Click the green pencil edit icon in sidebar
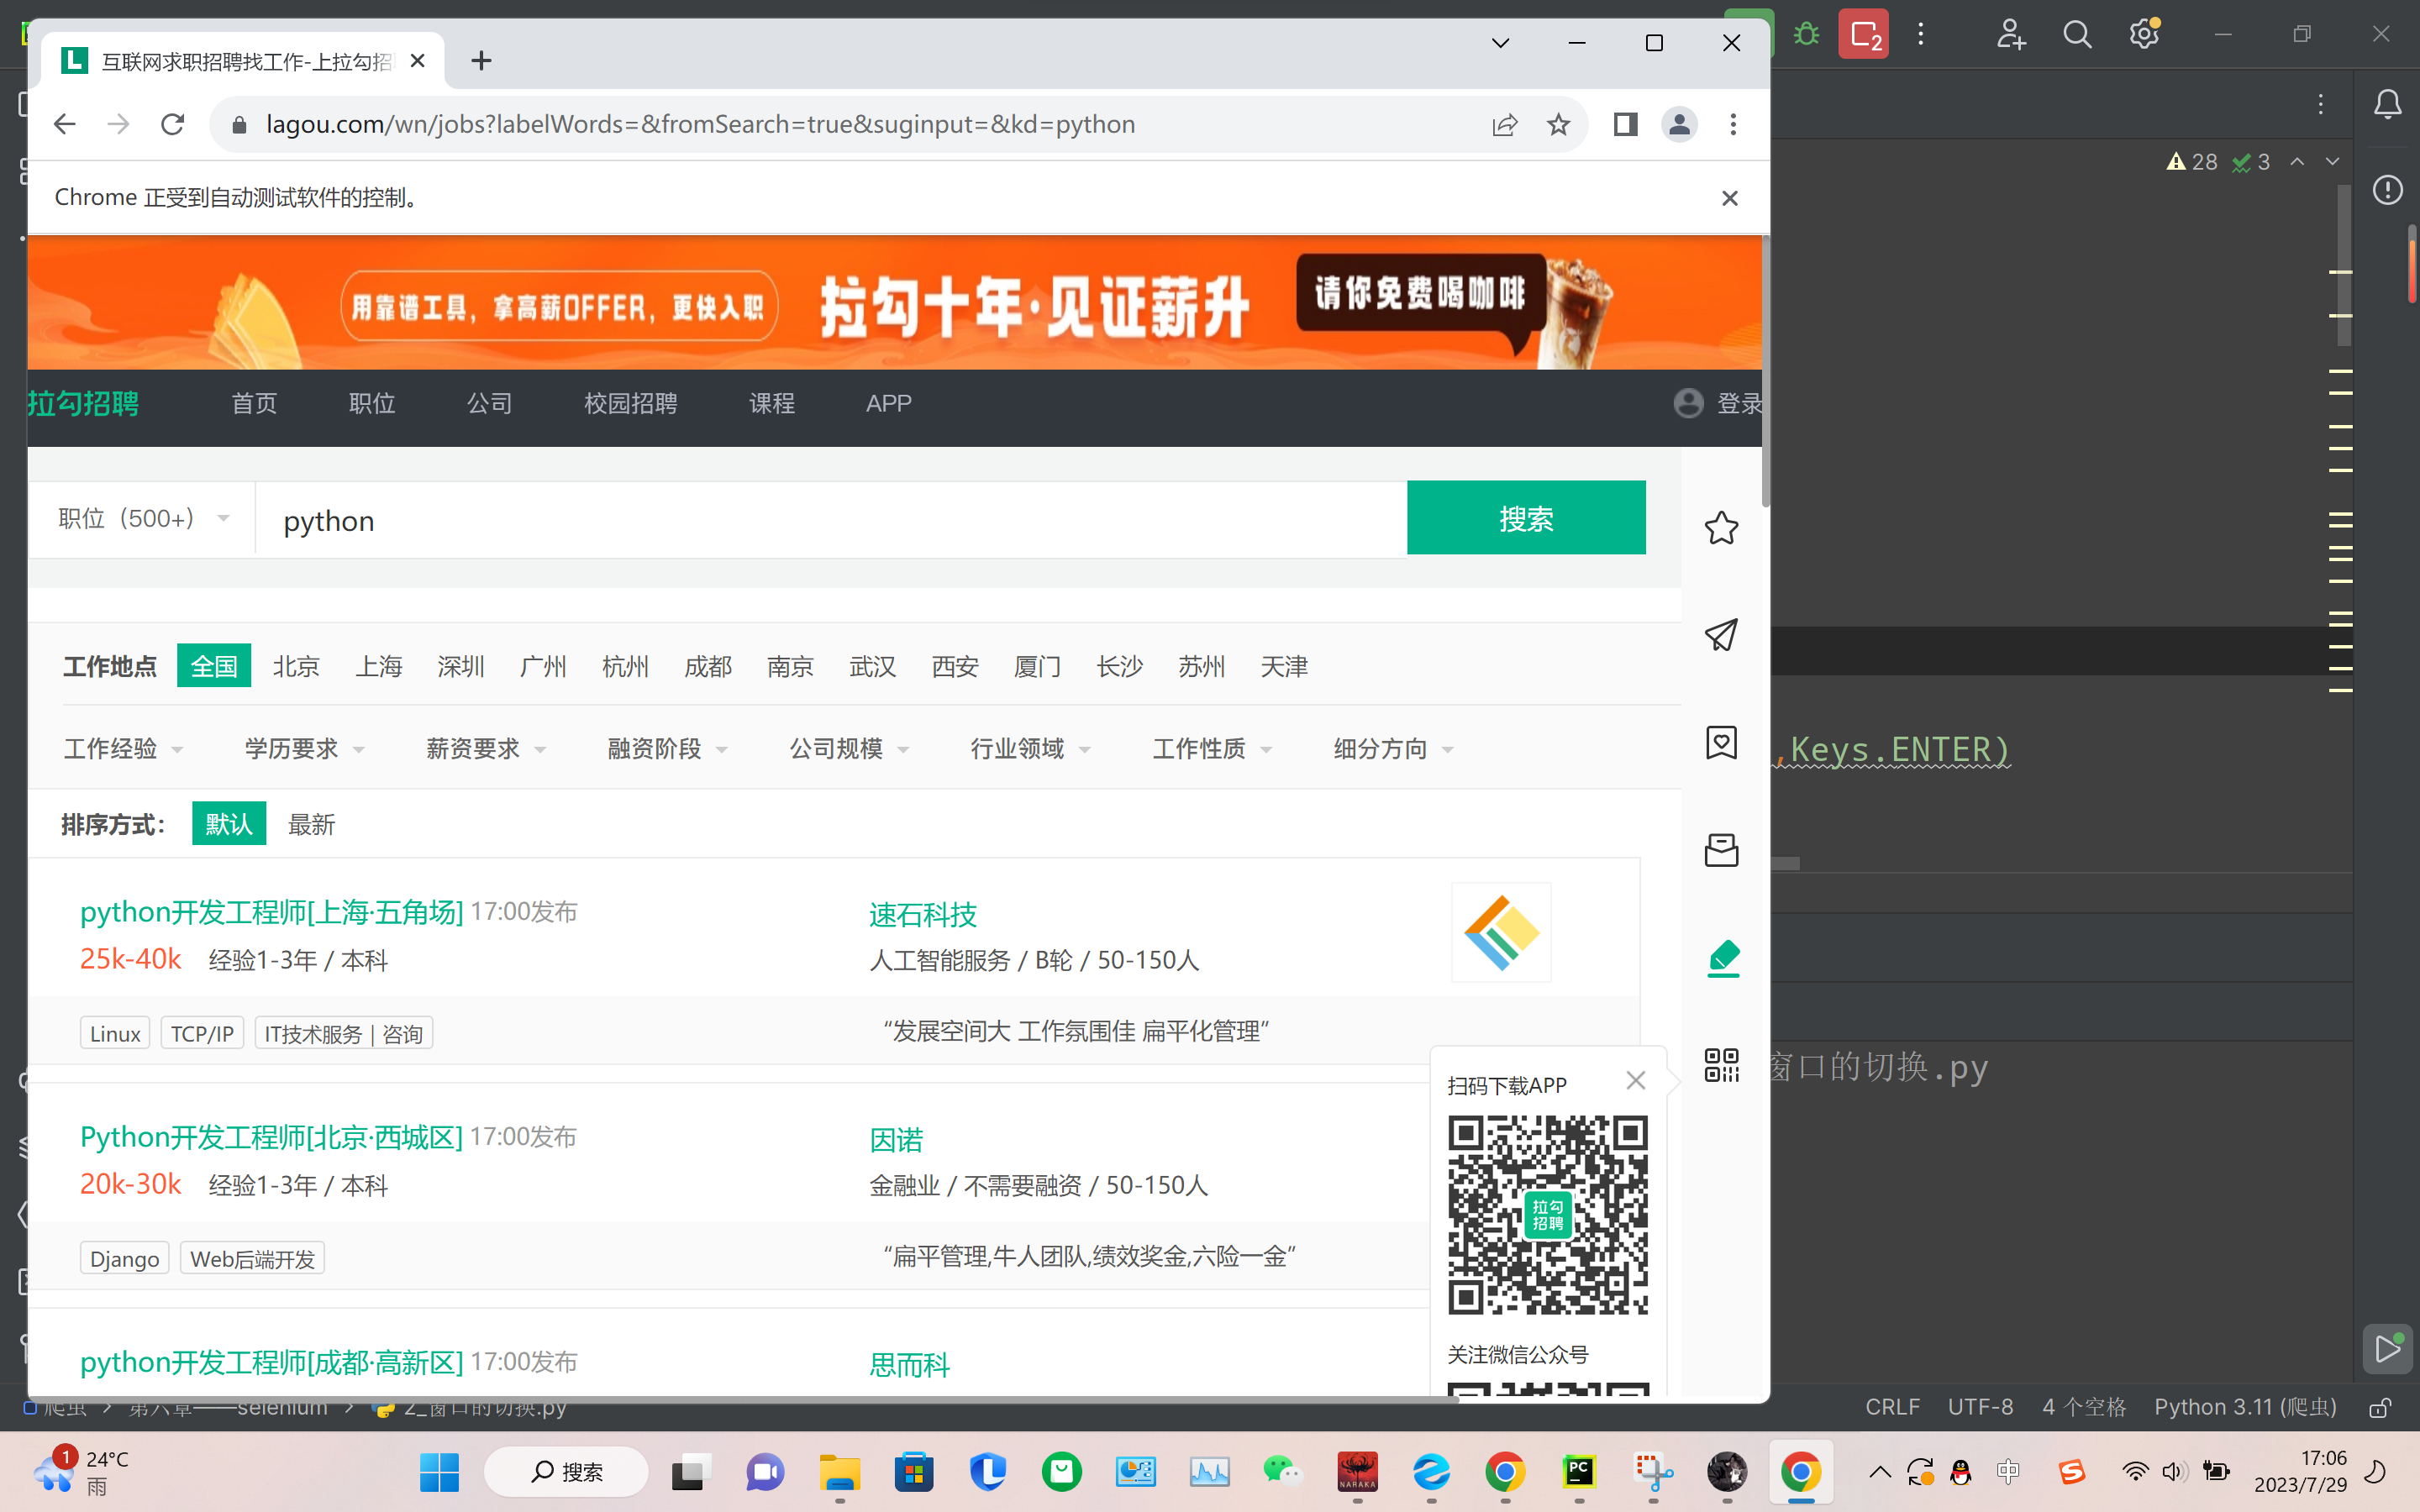 click(1723, 958)
